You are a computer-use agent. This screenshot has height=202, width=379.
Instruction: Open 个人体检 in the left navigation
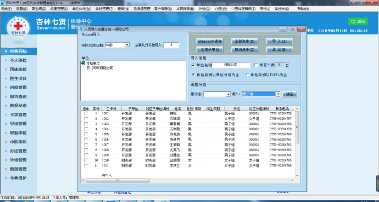tap(18, 60)
